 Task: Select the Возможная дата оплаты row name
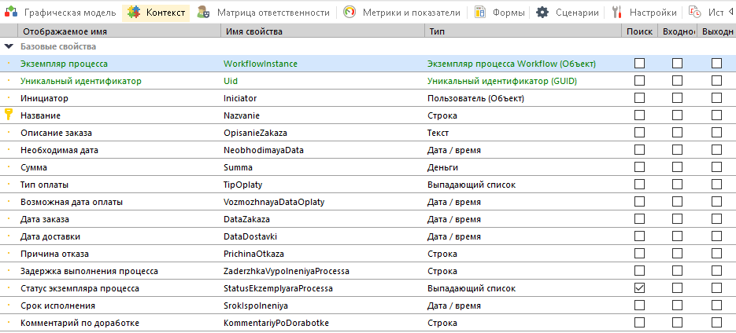72,202
